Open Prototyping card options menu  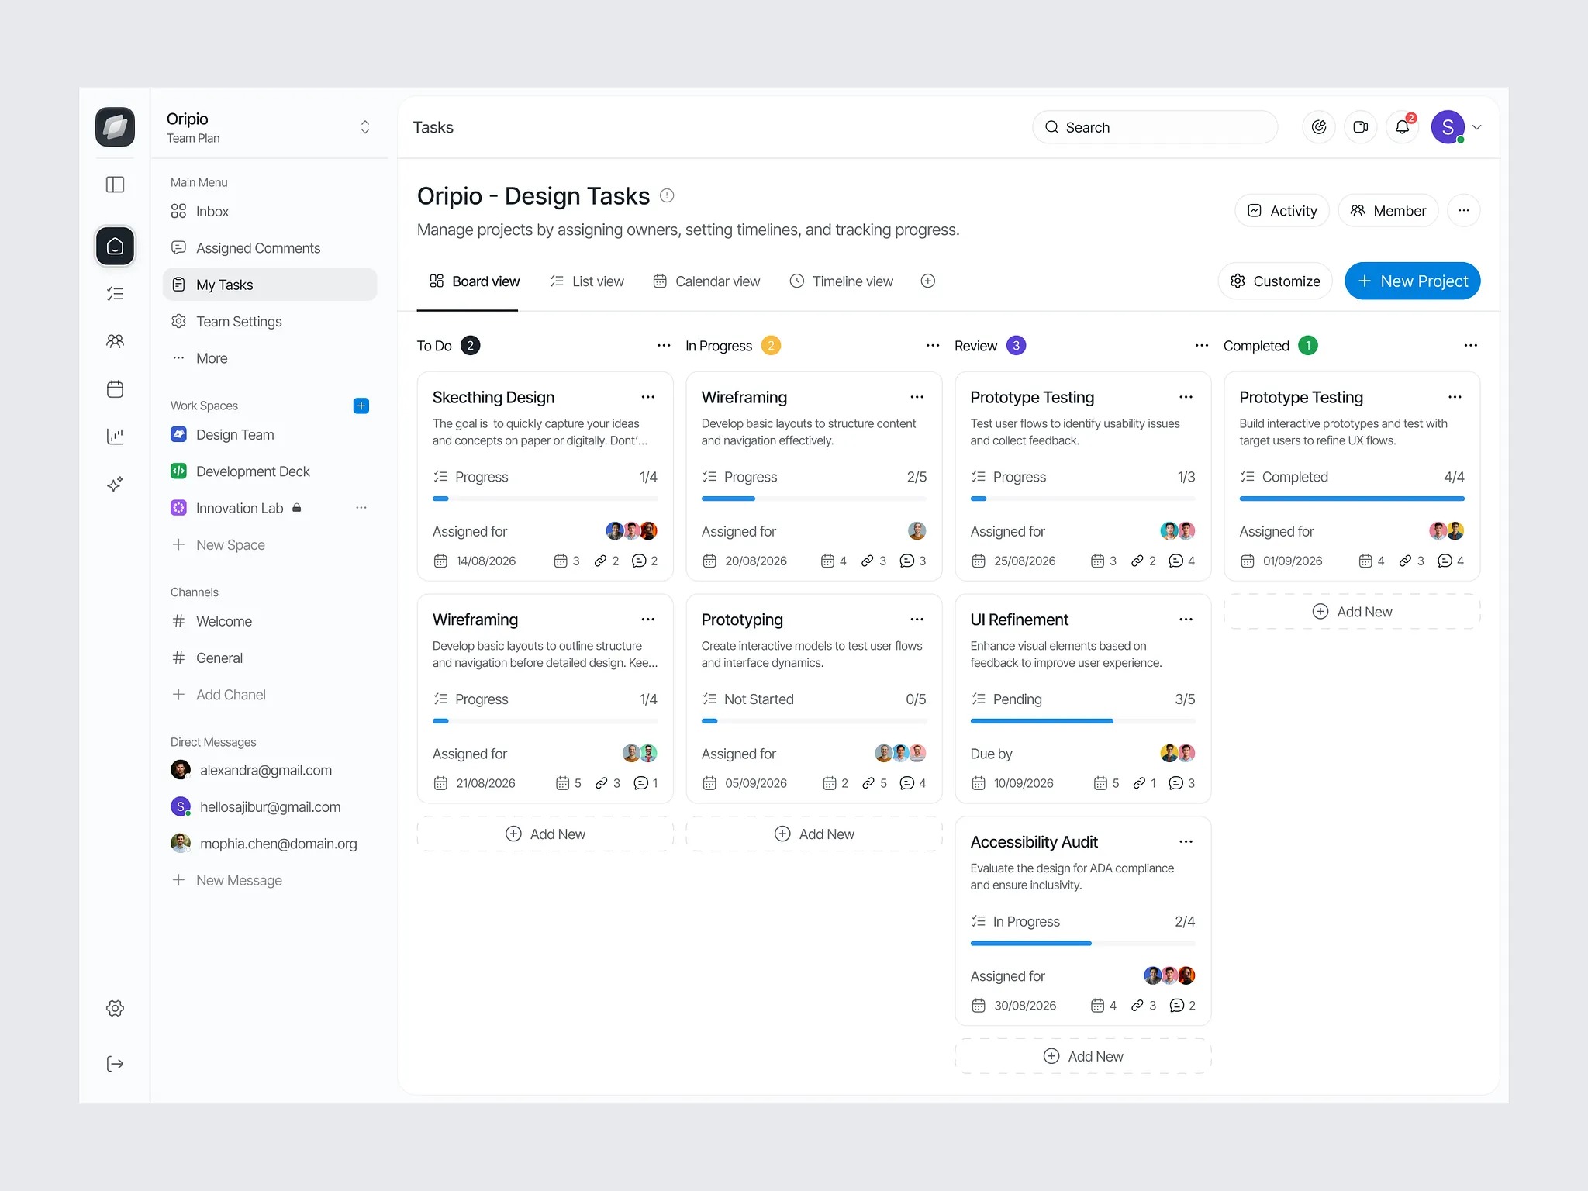coord(917,620)
